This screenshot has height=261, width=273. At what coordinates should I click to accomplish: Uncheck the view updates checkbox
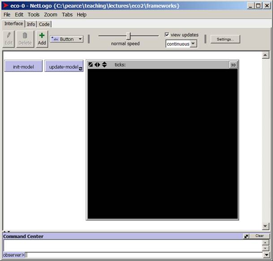tap(167, 35)
